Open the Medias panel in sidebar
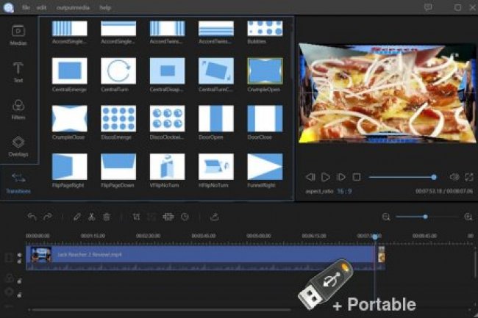Image resolution: width=478 pixels, height=318 pixels. 18,35
